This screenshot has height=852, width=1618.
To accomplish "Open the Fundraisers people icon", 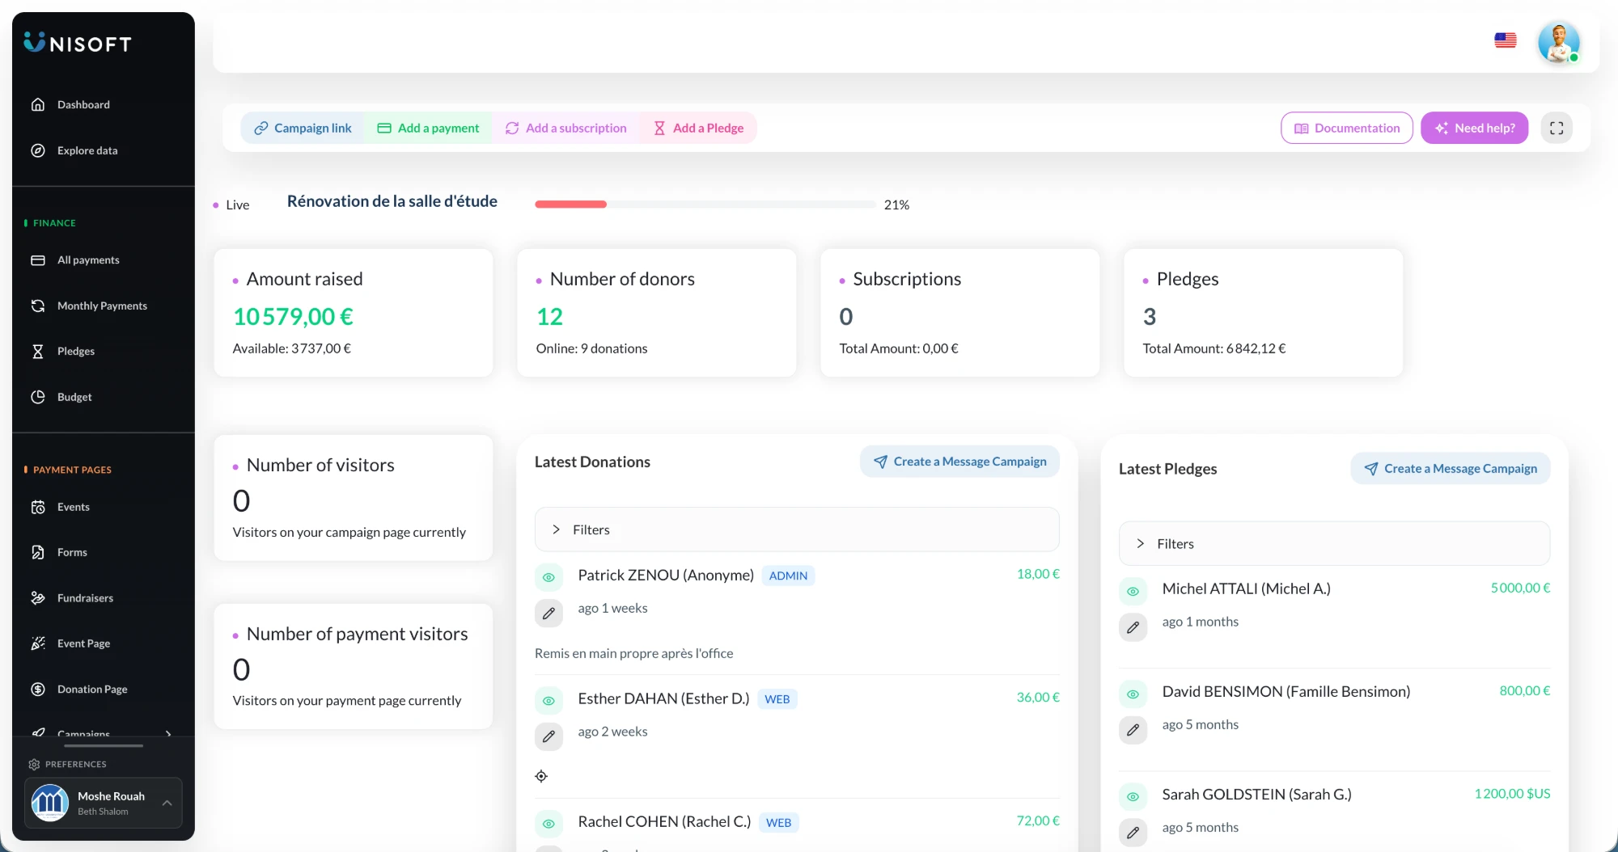I will 38,598.
